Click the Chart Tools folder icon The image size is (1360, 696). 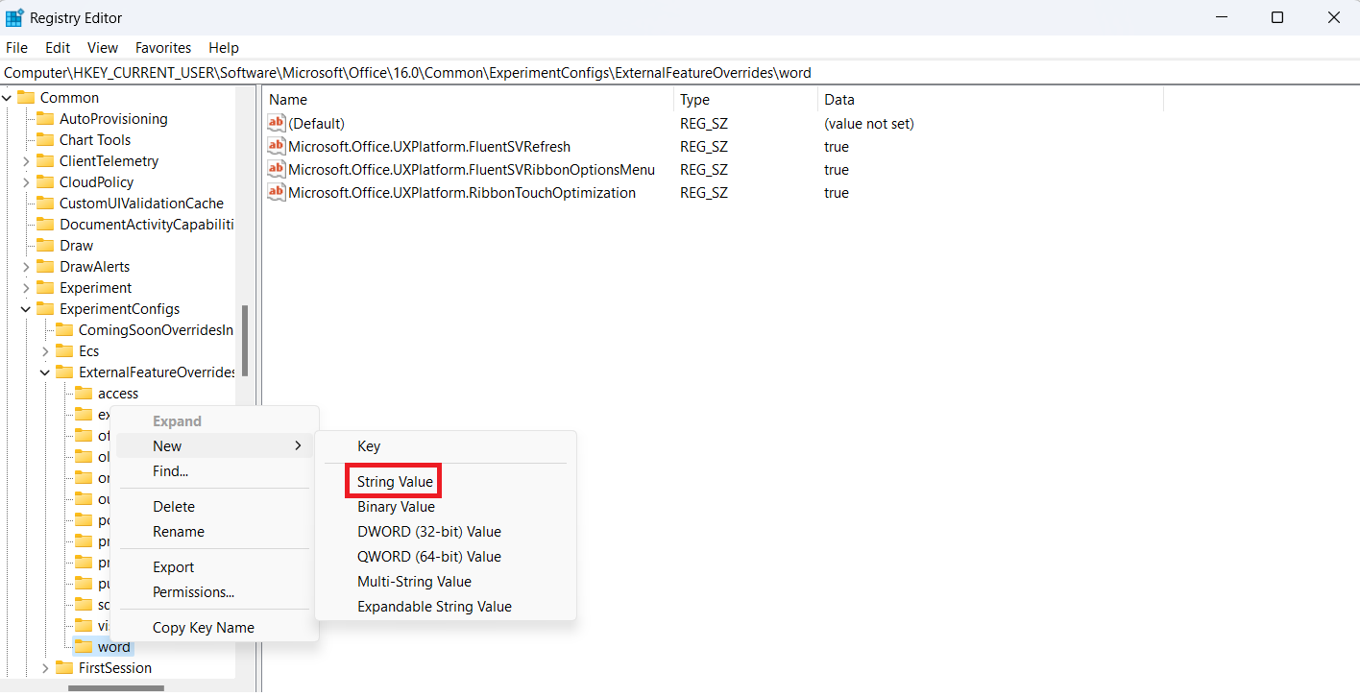tap(45, 140)
